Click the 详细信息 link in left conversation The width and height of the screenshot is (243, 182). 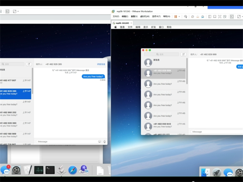(x=101, y=64)
